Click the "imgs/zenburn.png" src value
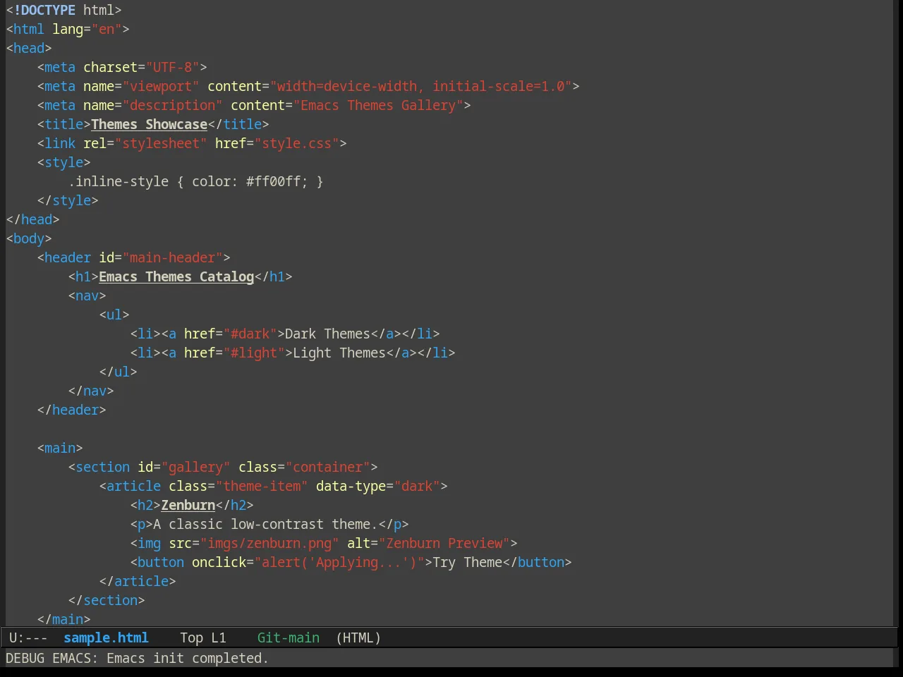The height and width of the screenshot is (677, 903). [269, 543]
